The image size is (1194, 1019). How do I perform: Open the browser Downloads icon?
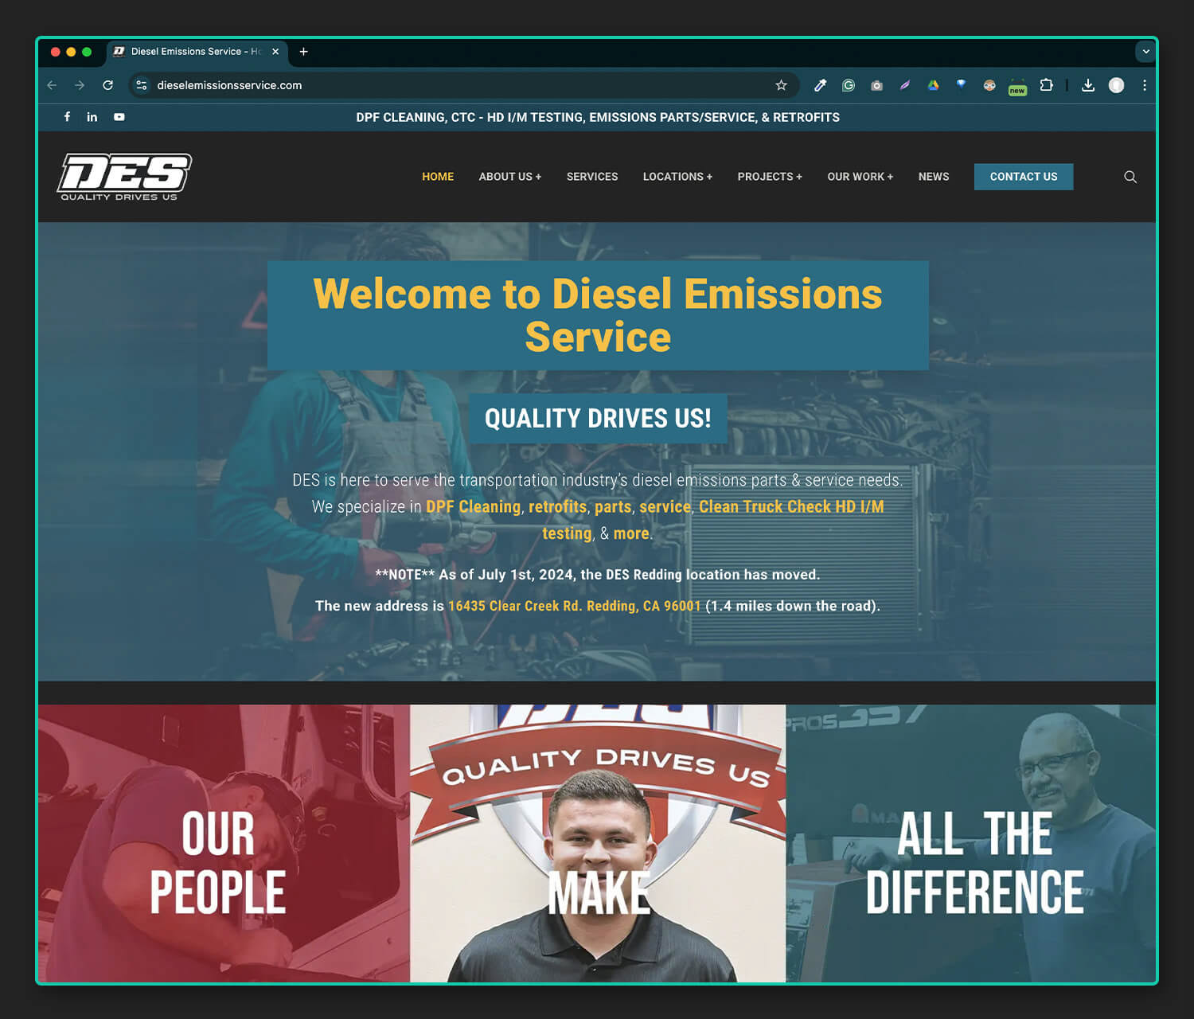point(1088,85)
